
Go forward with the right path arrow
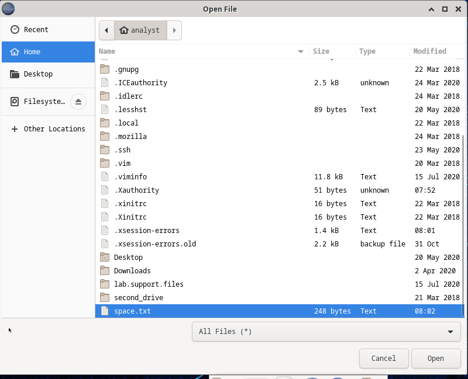174,30
